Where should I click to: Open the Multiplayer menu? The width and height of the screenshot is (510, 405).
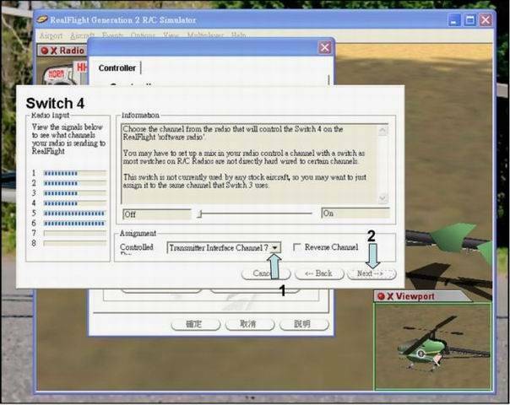tap(205, 35)
